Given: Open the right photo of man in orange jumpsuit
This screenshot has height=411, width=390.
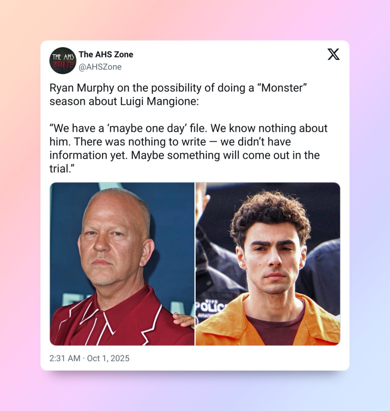Looking at the screenshot, I should 268,264.
